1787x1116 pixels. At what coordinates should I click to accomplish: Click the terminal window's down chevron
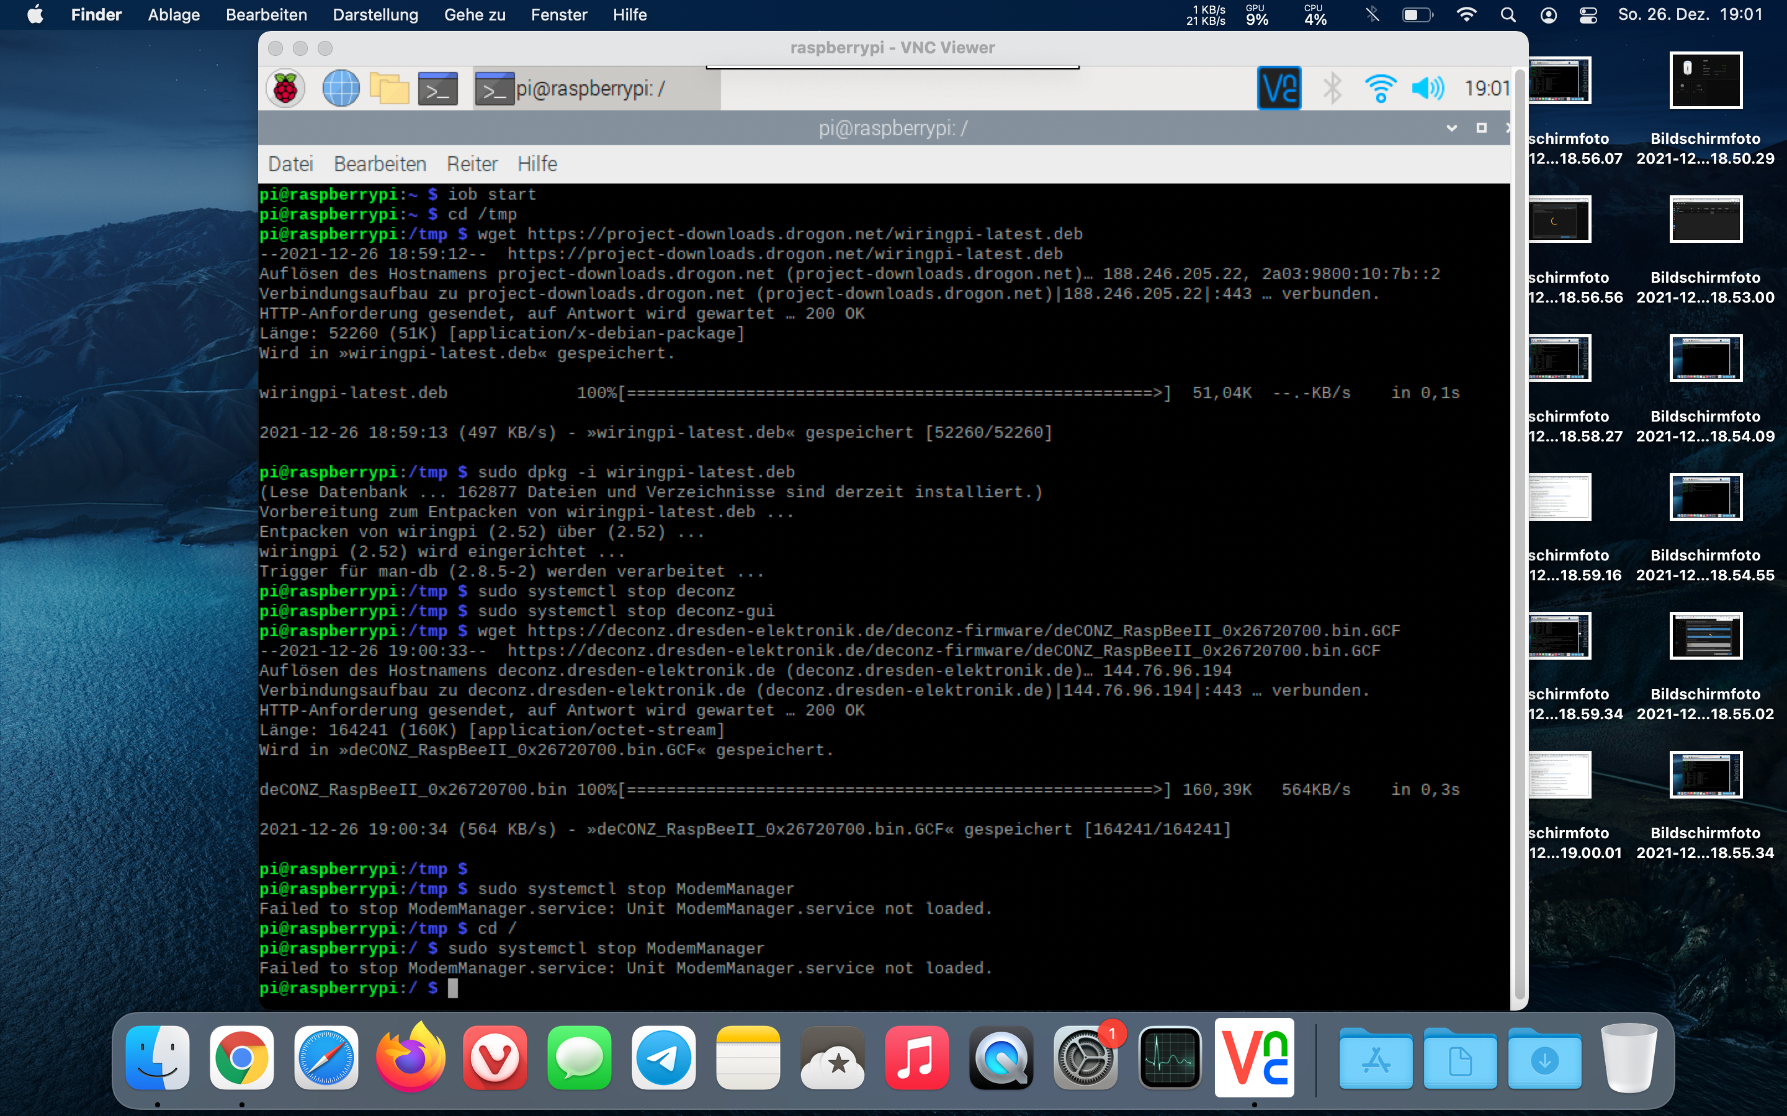click(x=1451, y=128)
